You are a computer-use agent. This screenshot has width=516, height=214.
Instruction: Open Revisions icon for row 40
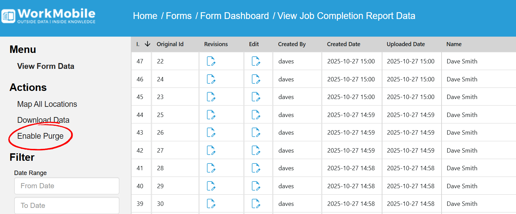click(x=211, y=186)
